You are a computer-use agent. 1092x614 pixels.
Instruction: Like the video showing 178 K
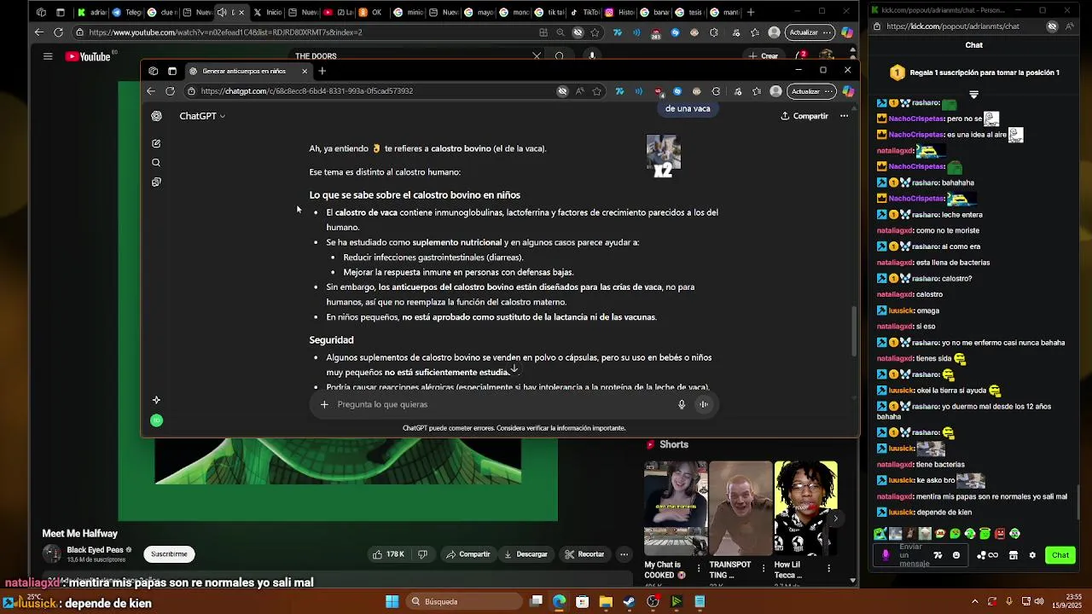(388, 554)
